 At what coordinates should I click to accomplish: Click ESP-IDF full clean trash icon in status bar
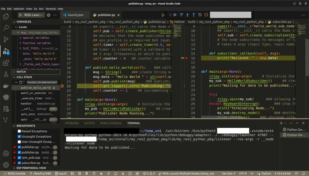tap(87, 174)
